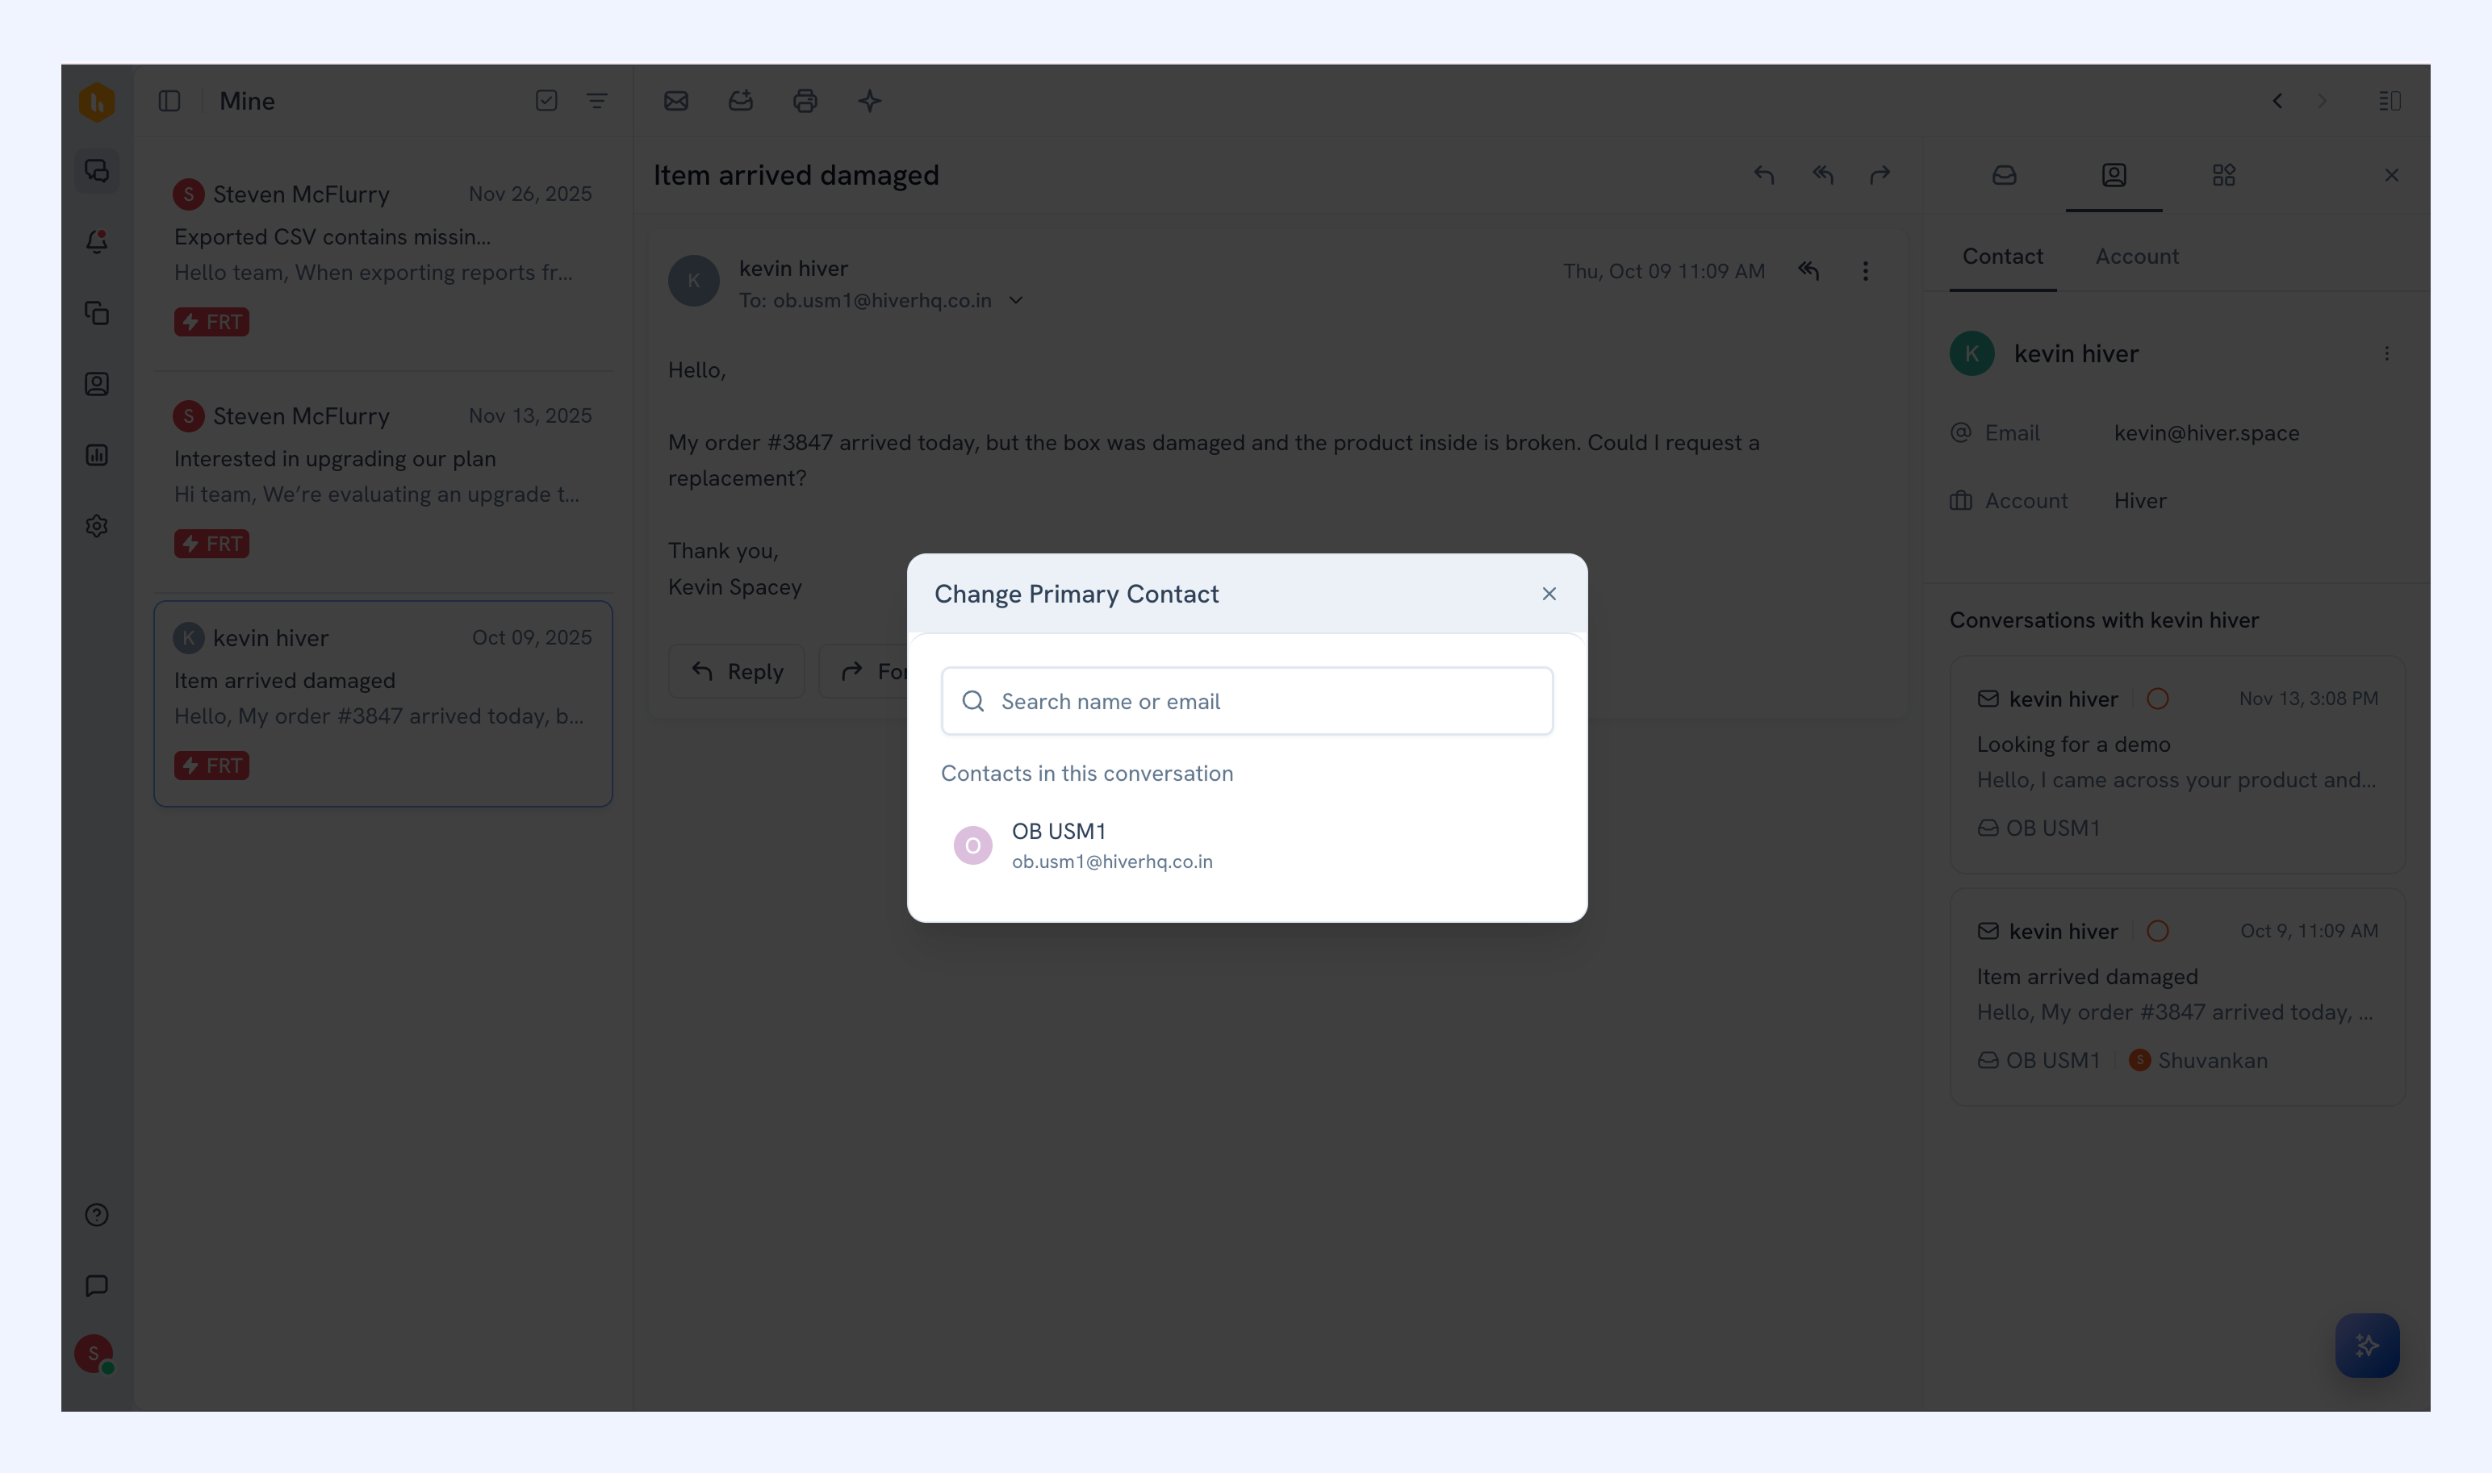Image resolution: width=2492 pixels, height=1473 pixels.
Task: Select OB USM1 as primary contact
Action: (x=1247, y=845)
